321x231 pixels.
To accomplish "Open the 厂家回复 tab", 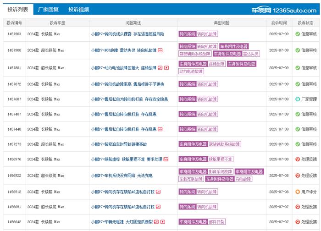I will pyautogui.click(x=48, y=10).
